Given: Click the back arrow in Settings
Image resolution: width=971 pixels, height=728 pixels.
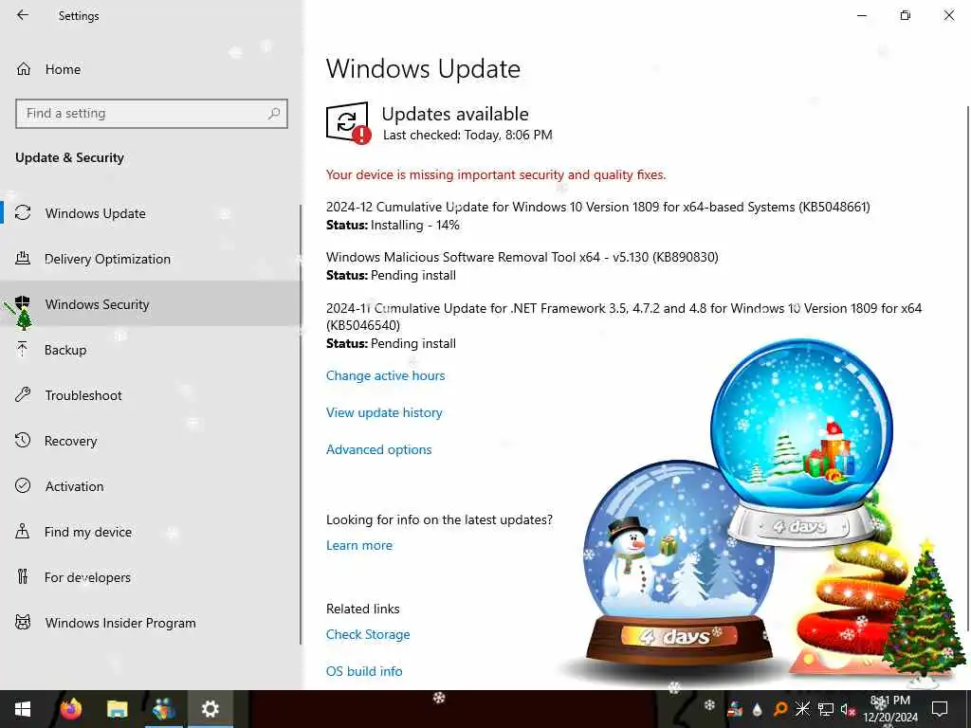Looking at the screenshot, I should pos(23,15).
